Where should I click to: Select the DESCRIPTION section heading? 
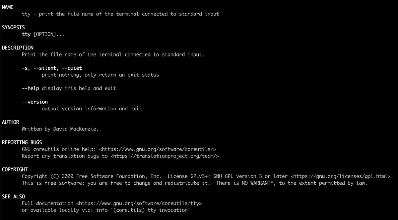(18, 48)
